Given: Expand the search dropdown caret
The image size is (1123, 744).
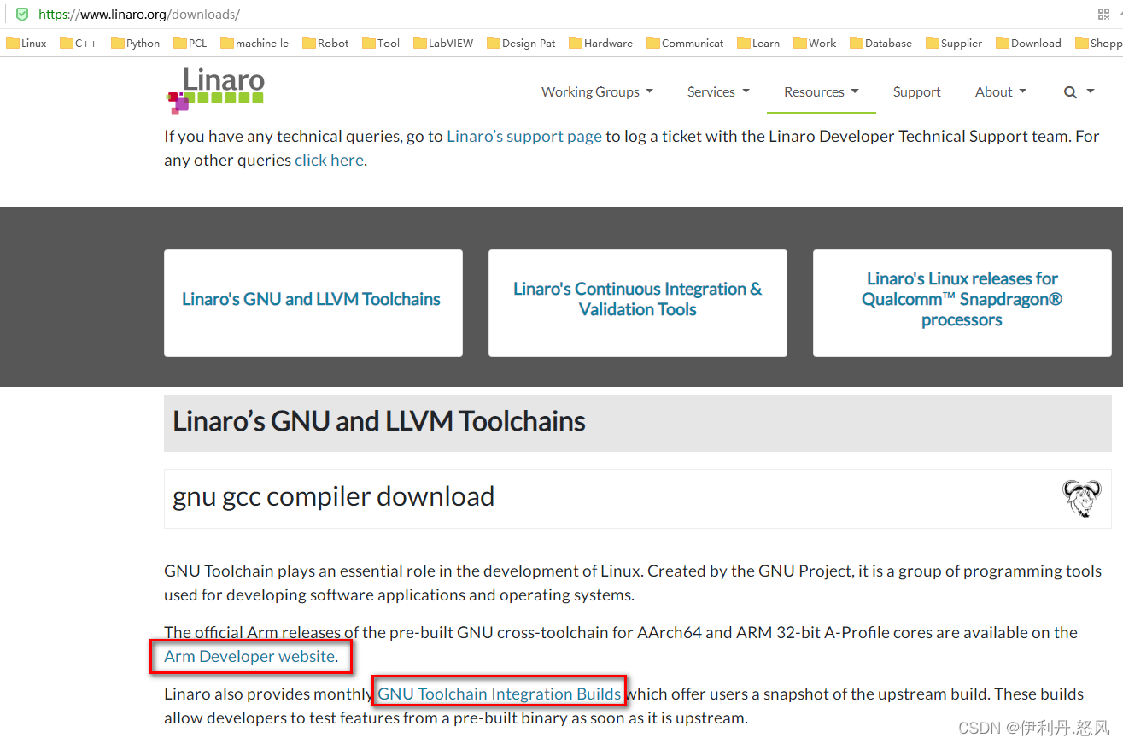Looking at the screenshot, I should coord(1091,92).
